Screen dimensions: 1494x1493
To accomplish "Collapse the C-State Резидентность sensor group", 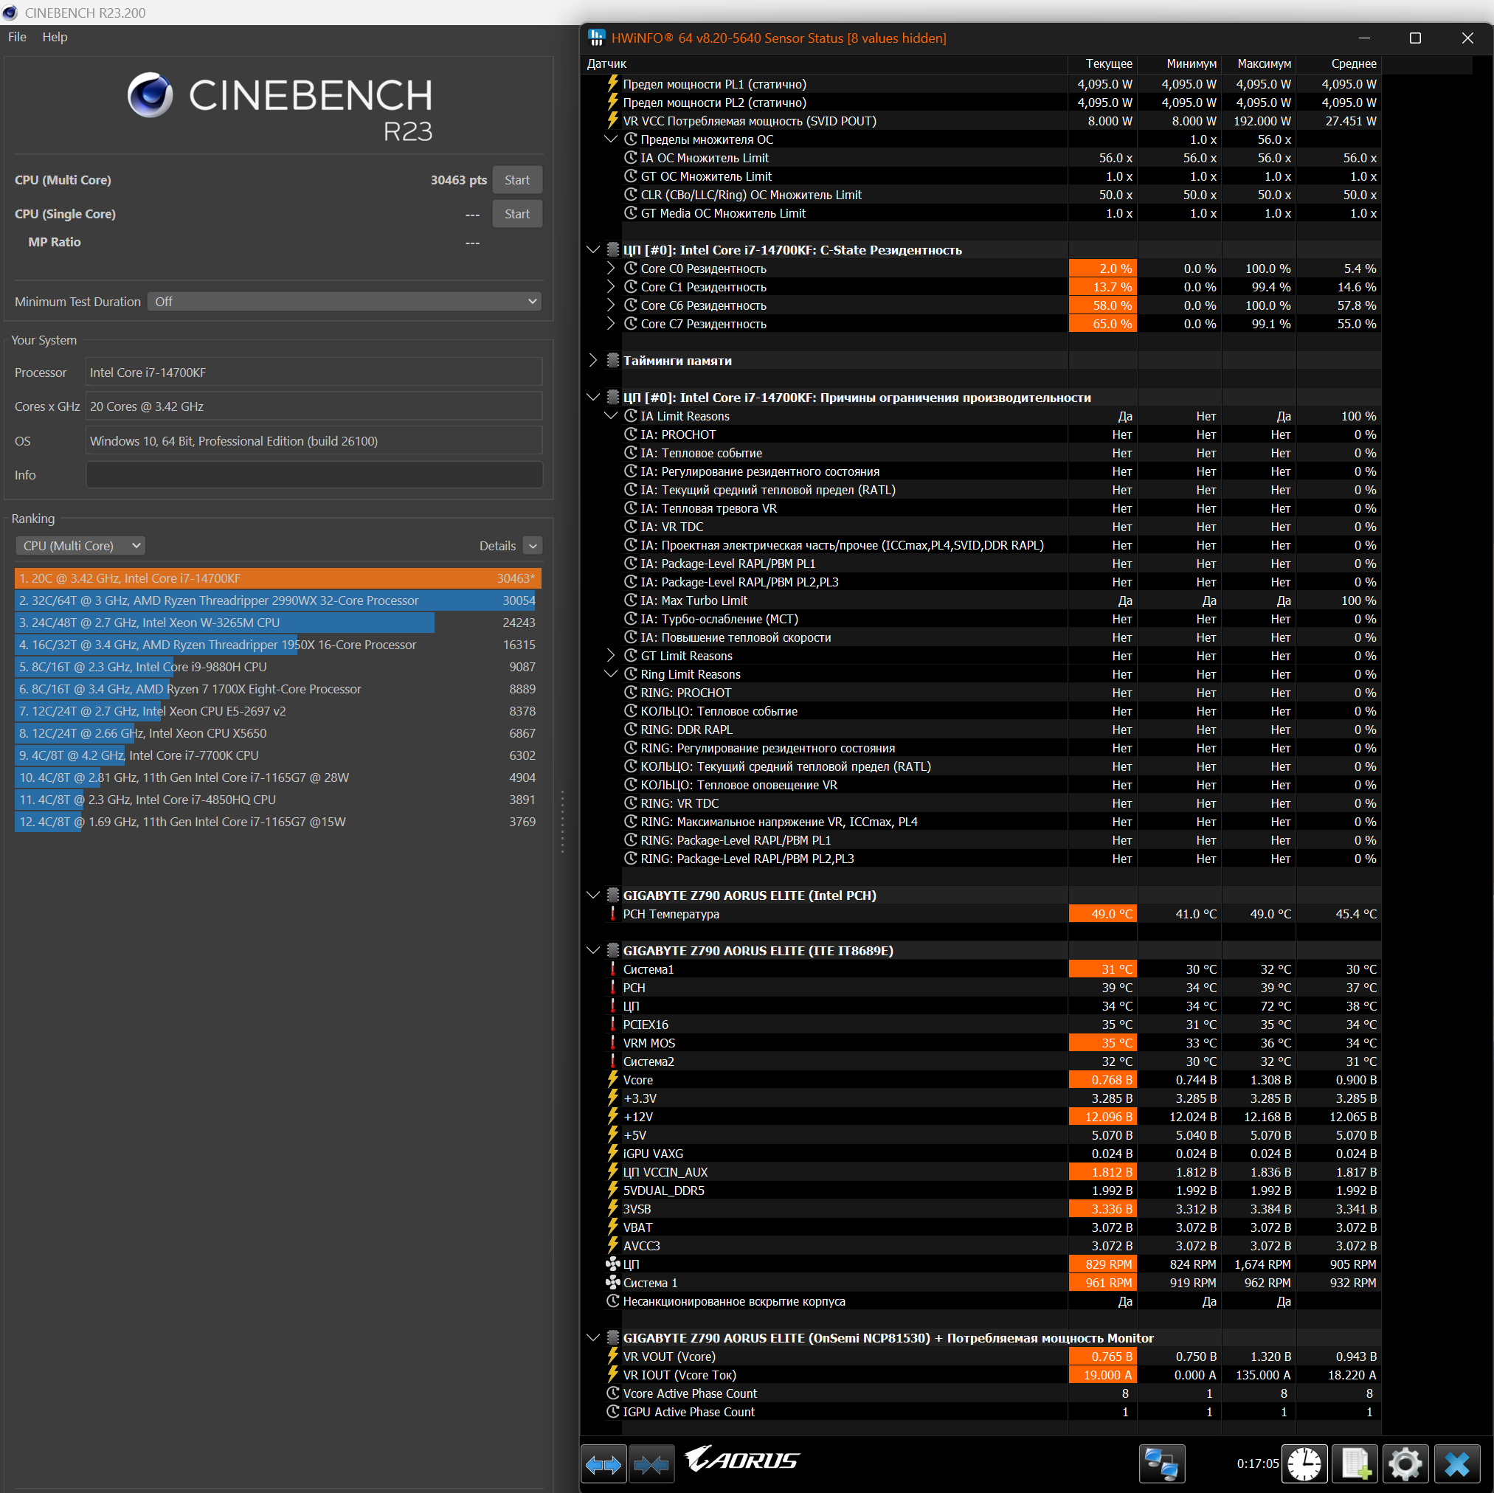I will (x=593, y=250).
